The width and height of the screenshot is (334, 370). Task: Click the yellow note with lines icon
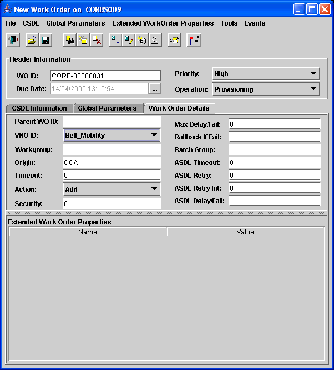click(174, 41)
